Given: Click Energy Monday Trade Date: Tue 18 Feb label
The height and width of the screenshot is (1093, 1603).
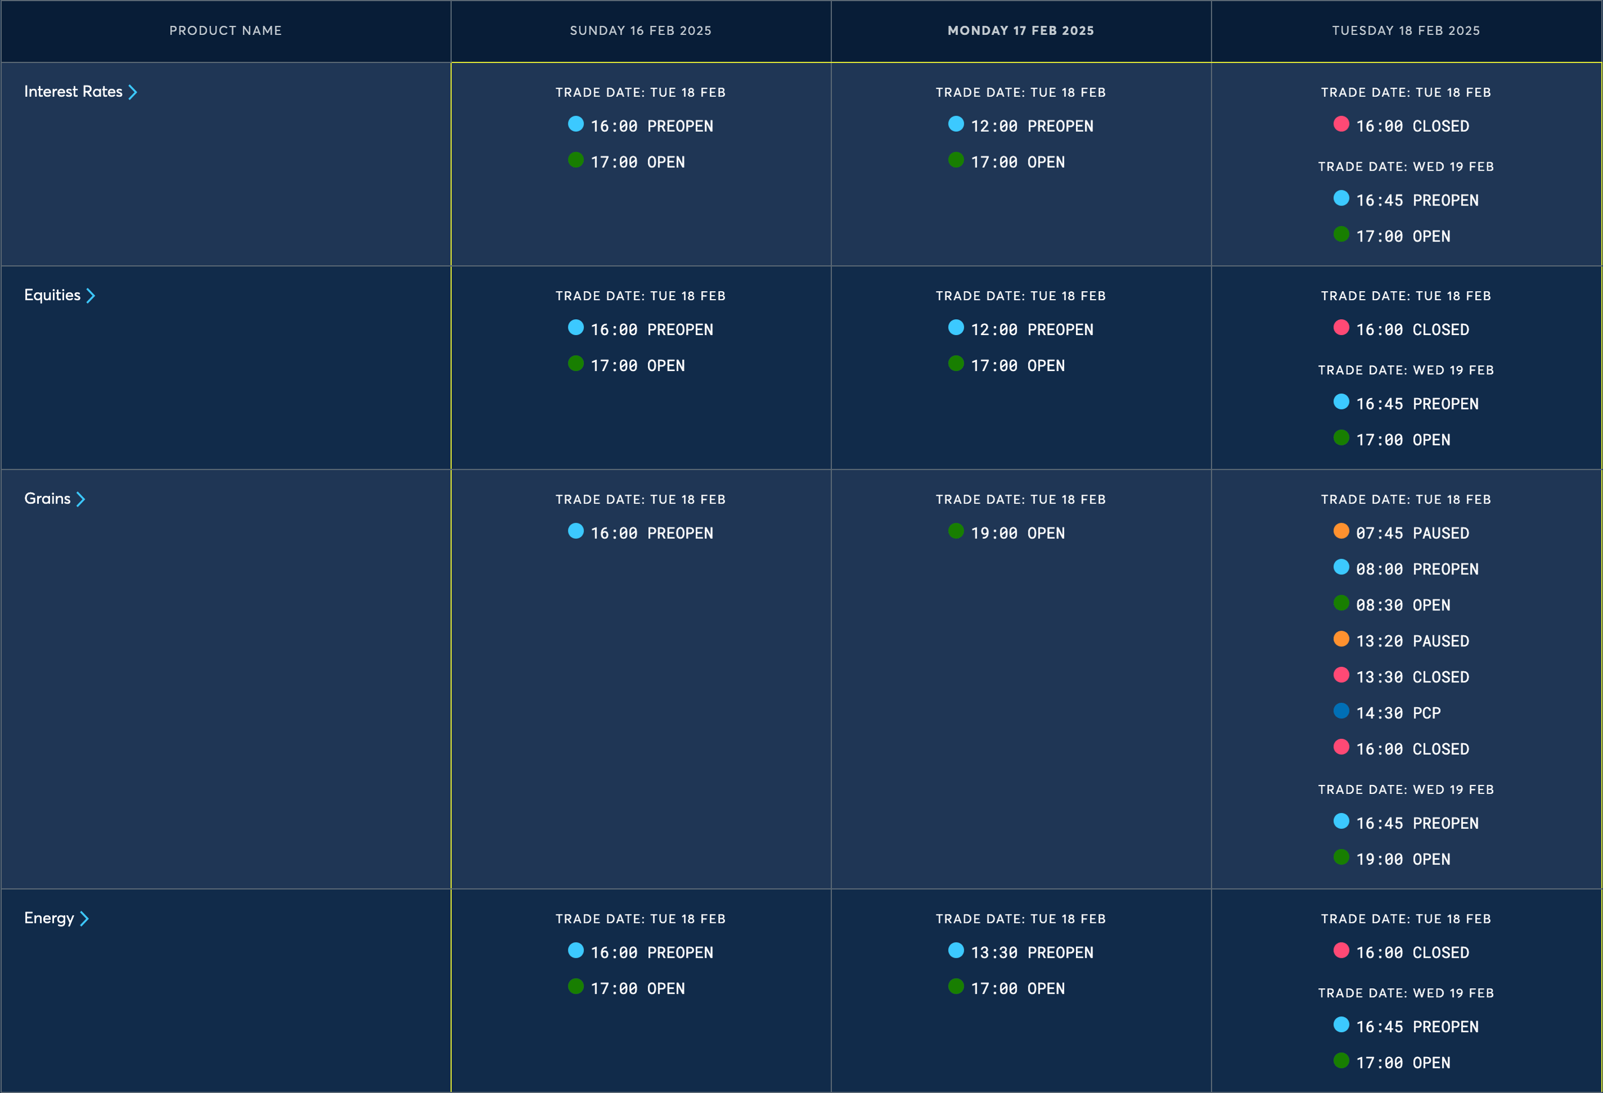Looking at the screenshot, I should [1020, 918].
